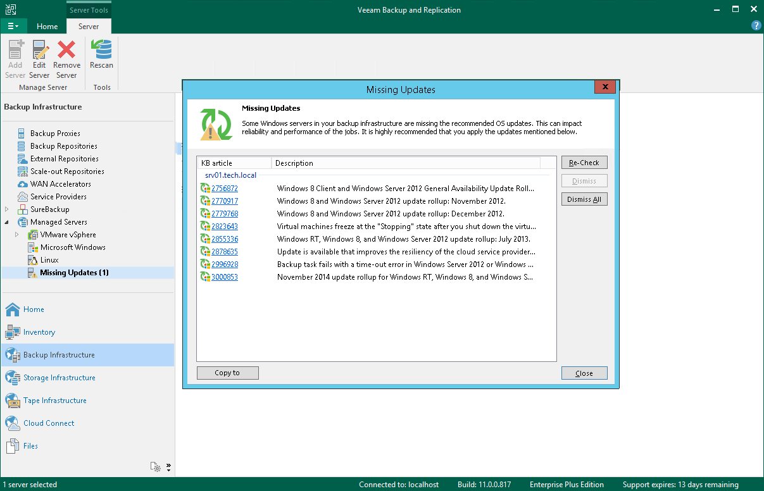
Task: Click the Files view icon
Action: 13,446
